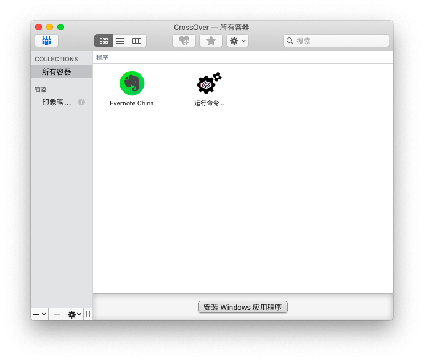
Task: Click the 程序 section header
Action: (x=102, y=57)
